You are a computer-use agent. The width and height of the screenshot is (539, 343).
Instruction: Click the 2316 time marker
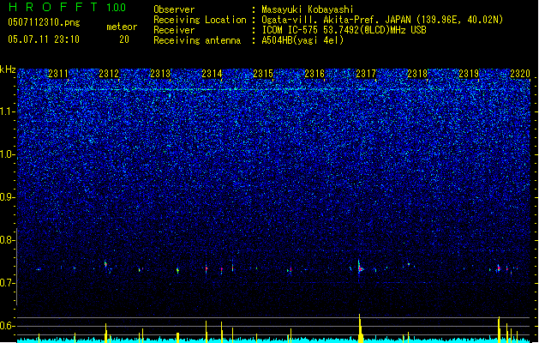314,74
